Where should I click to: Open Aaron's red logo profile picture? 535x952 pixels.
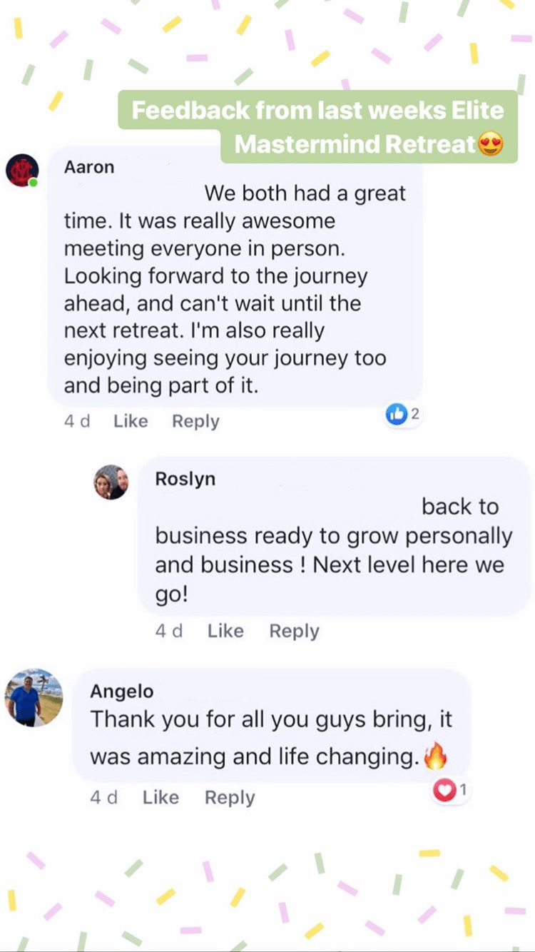[x=21, y=171]
